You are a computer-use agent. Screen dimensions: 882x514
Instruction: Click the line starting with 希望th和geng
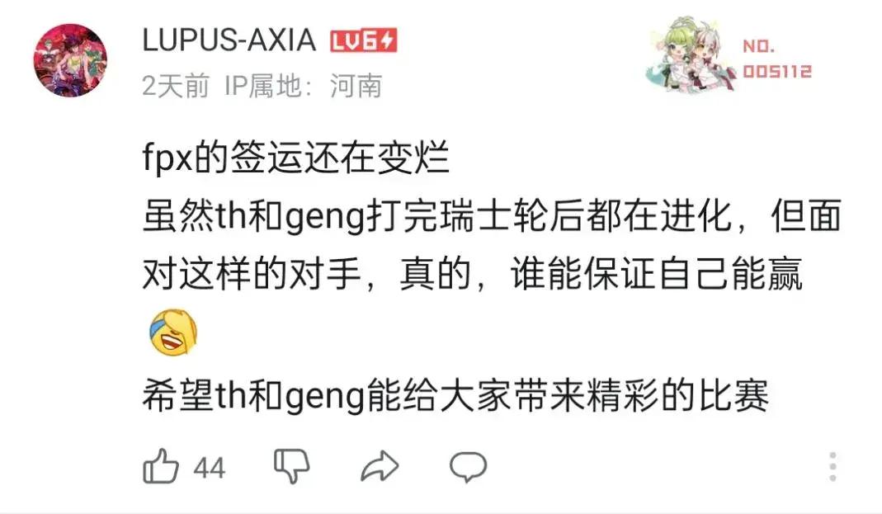[455, 395]
